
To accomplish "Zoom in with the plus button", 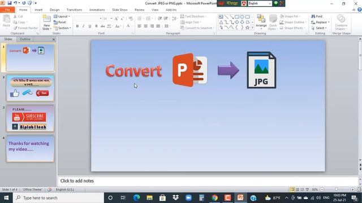I will tap(352, 189).
